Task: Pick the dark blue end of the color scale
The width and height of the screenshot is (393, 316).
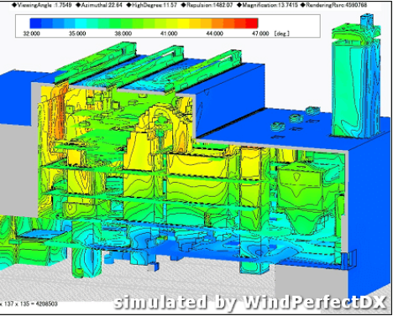Action: click(36, 23)
